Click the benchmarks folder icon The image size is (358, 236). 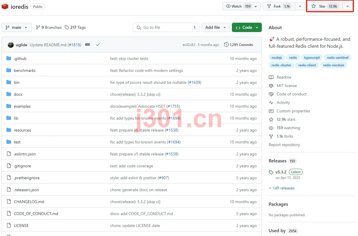[x=9, y=70]
